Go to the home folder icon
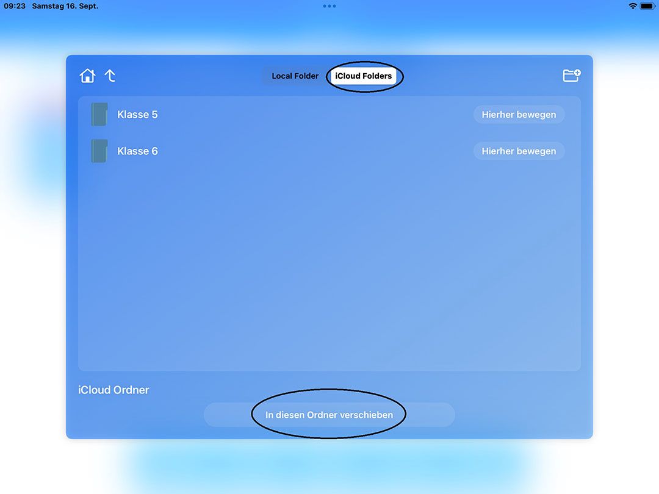Image resolution: width=659 pixels, height=494 pixels. [87, 76]
